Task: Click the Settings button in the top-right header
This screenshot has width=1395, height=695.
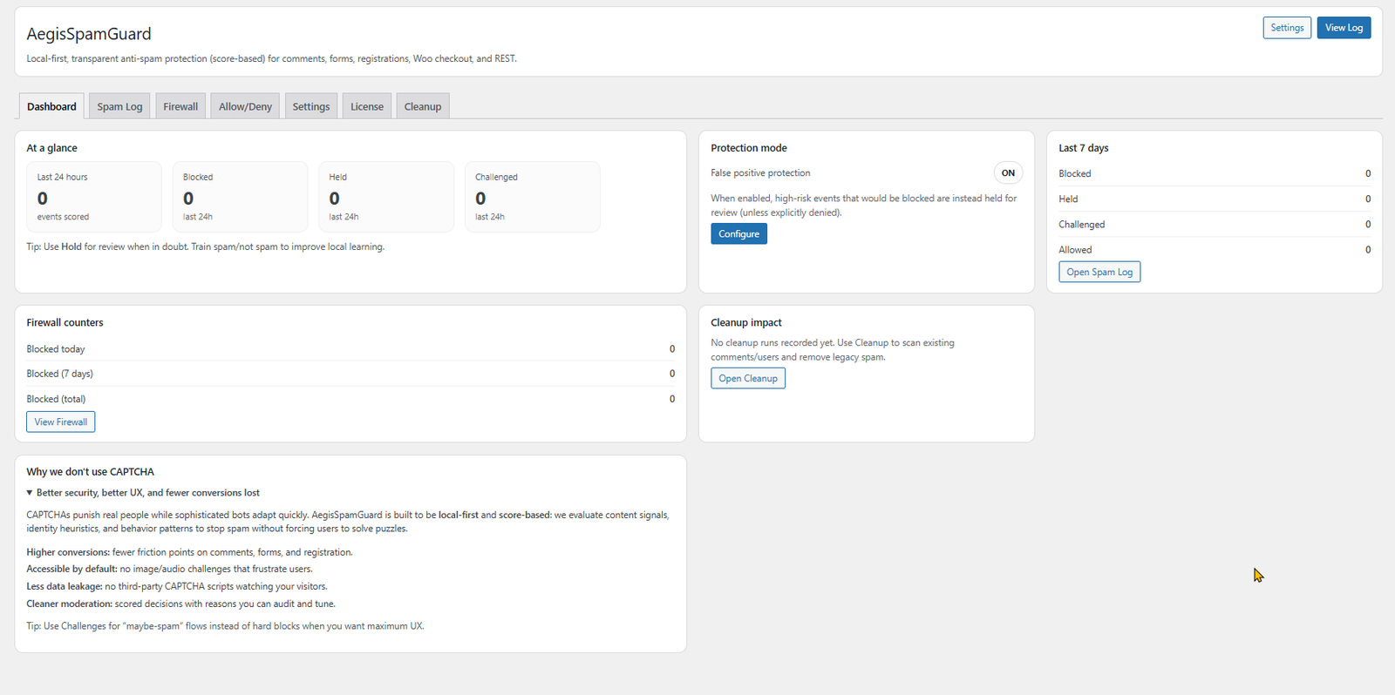Action: click(x=1286, y=28)
